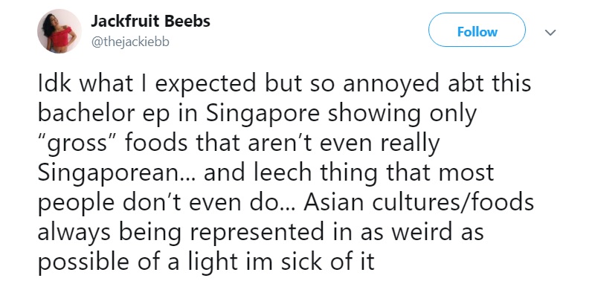Viewport: 595px width, 281px height.
Task: Click the tweet's last line 'possible of a light'
Action: click(x=206, y=262)
